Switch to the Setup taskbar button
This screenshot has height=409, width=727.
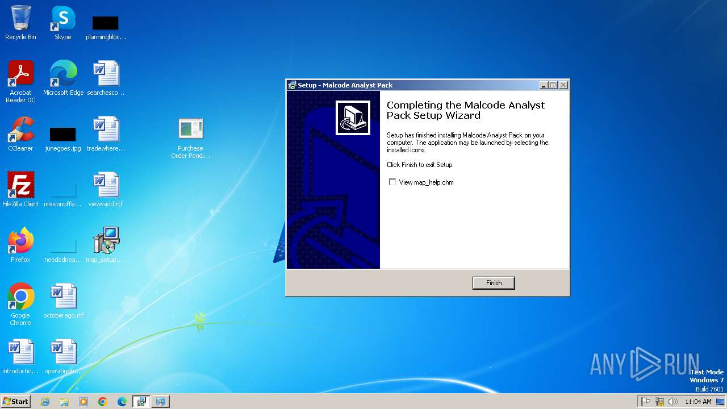[141, 402]
